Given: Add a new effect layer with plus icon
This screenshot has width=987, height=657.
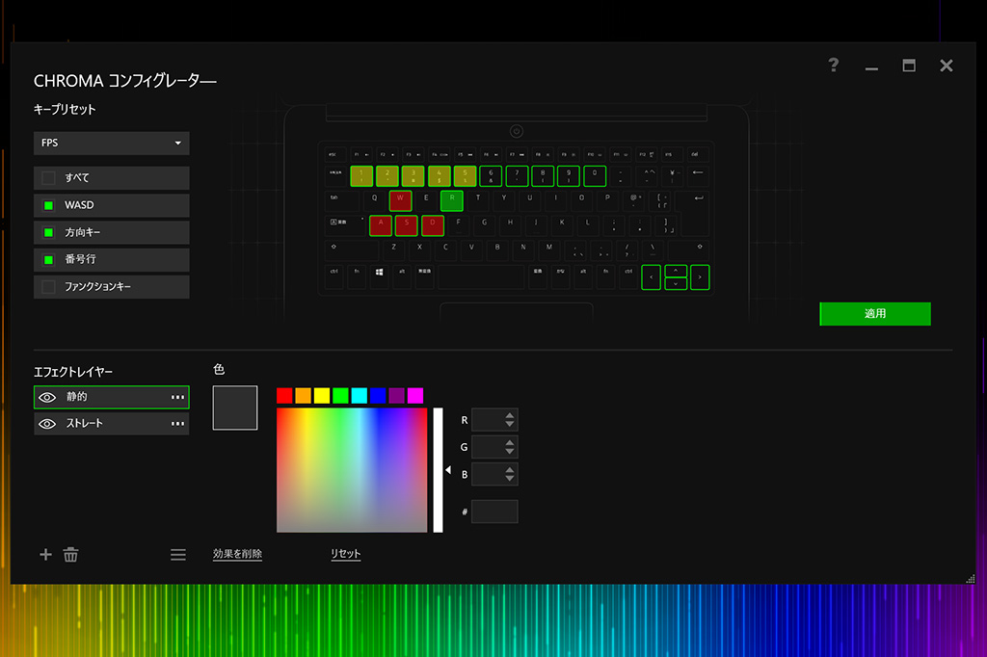Looking at the screenshot, I should pyautogui.click(x=45, y=555).
